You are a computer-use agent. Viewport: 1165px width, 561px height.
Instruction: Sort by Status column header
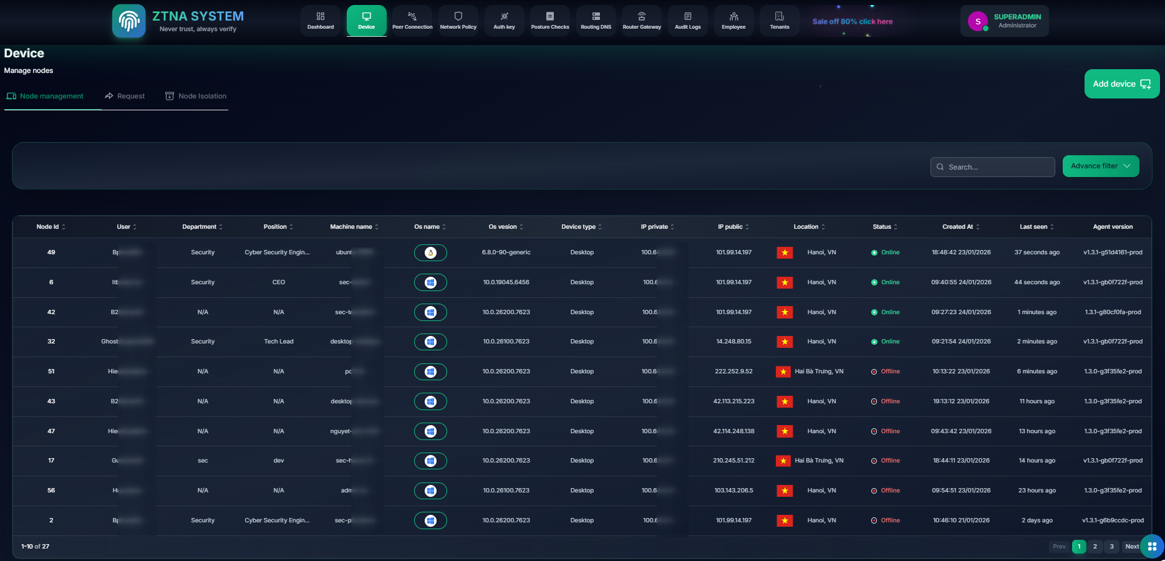point(886,227)
